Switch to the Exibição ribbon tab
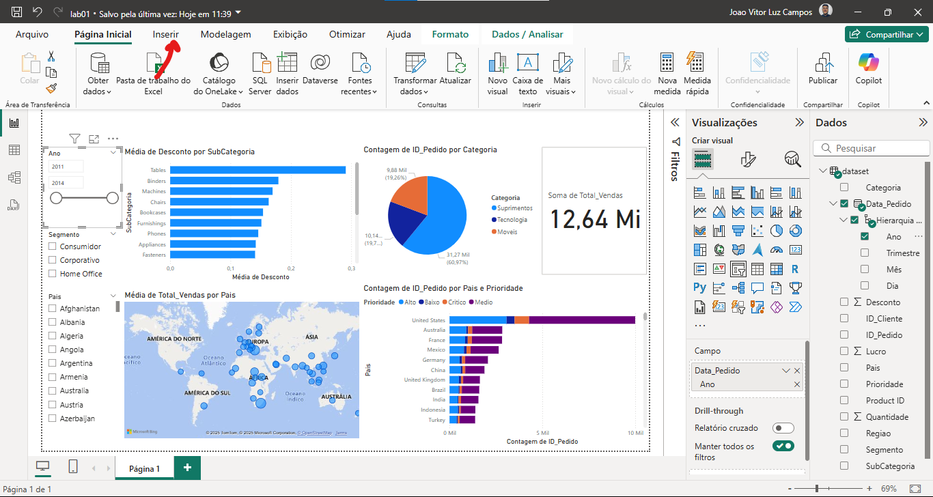 pos(290,34)
